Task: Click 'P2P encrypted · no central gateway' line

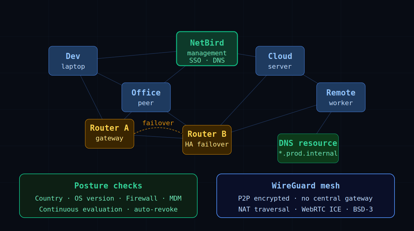Action: pos(306,198)
